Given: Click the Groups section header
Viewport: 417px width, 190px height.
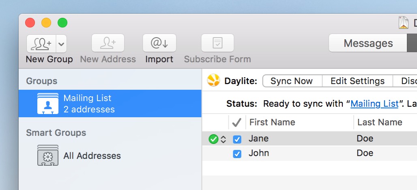Looking at the screenshot, I should [42, 81].
